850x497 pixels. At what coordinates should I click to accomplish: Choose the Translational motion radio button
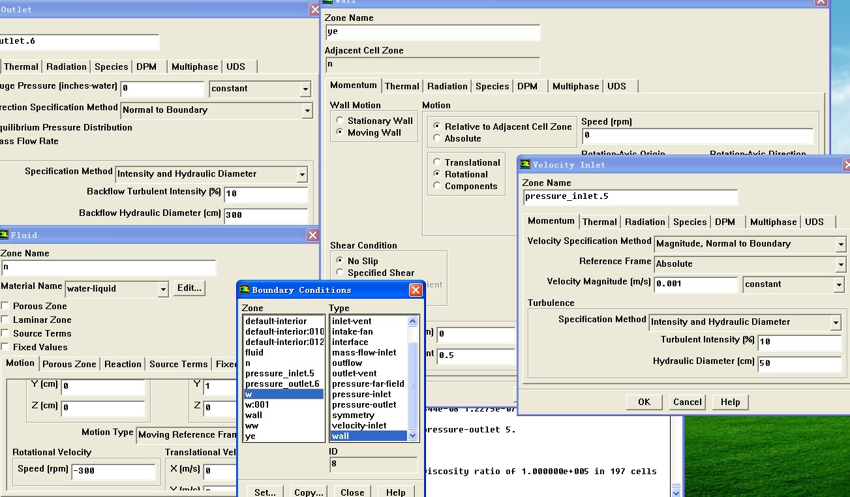pyautogui.click(x=437, y=162)
